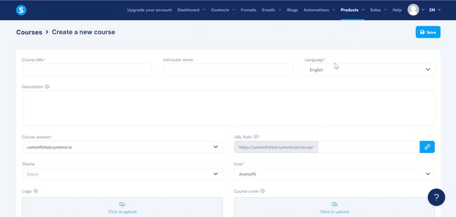Viewport: 456px width, 217px height.
Task: Click the URL prefix 'https://usmanifahad.systeme.io/course/'
Action: (276, 147)
